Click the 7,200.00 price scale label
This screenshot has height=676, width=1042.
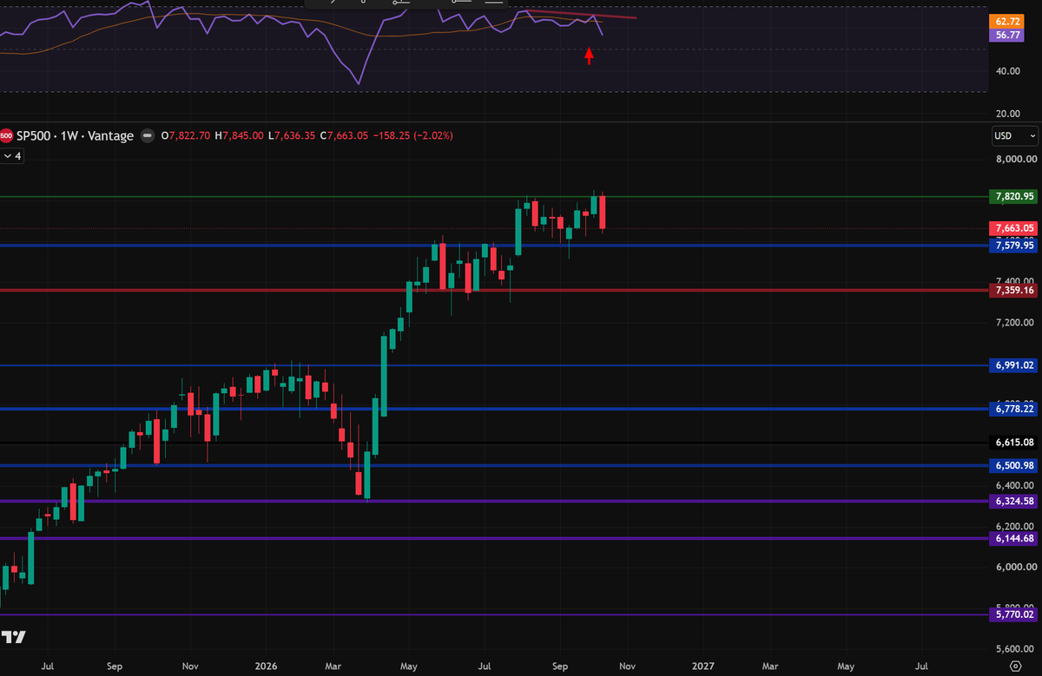pyautogui.click(x=1014, y=322)
